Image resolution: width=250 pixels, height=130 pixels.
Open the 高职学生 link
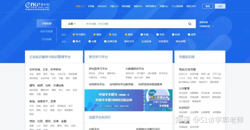click(x=111, y=73)
